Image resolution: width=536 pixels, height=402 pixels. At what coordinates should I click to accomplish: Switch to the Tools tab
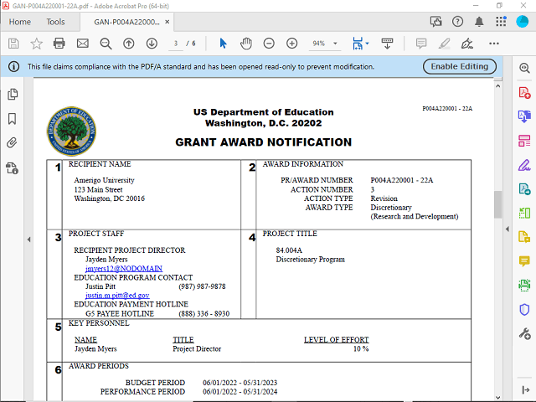[55, 22]
